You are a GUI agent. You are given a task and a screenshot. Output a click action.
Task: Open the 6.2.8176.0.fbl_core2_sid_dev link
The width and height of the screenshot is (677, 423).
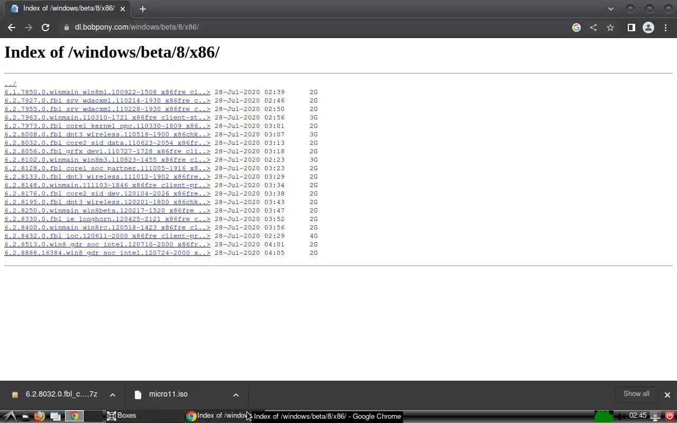point(107,194)
